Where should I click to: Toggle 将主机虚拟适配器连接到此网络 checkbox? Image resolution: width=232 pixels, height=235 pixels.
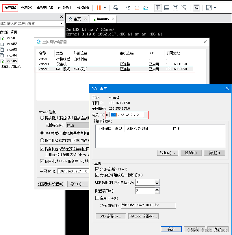[42, 149]
